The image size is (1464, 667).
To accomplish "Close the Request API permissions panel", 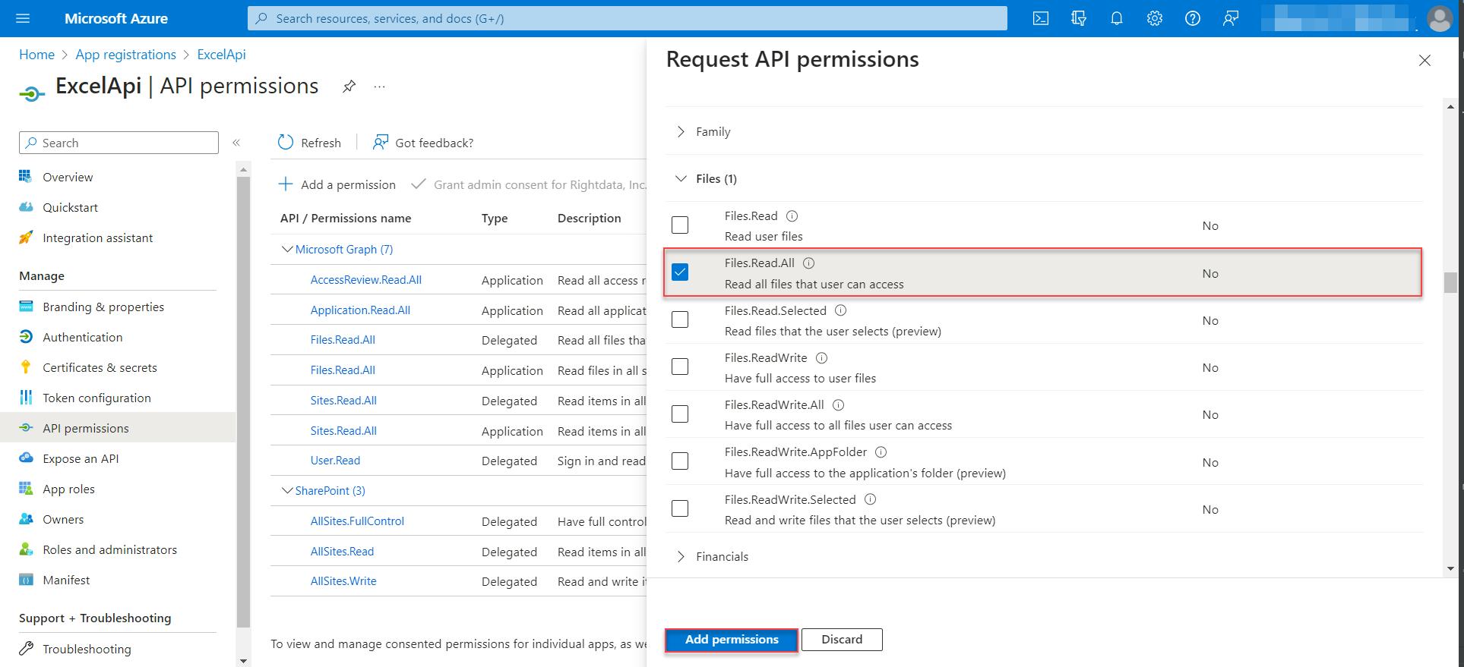I will (x=1424, y=61).
